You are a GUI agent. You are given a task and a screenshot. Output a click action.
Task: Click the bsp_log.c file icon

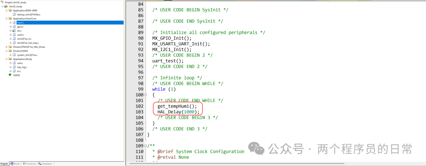[x=14, y=67]
